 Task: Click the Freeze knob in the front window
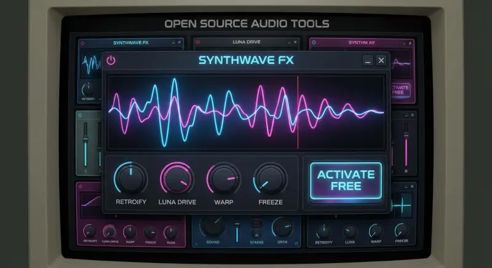270,179
